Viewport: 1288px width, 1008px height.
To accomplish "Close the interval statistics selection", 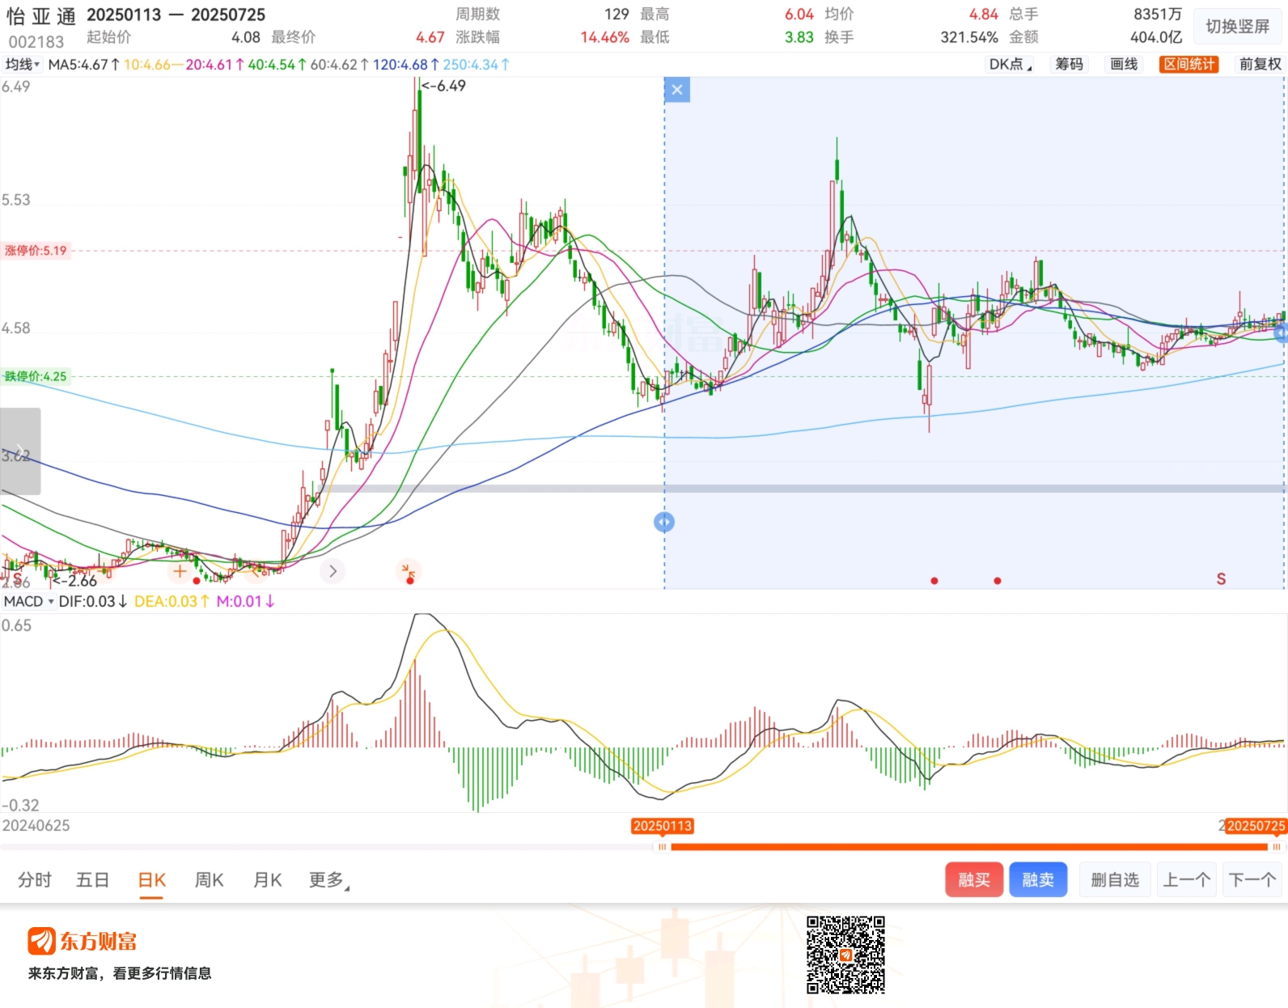I will (677, 90).
